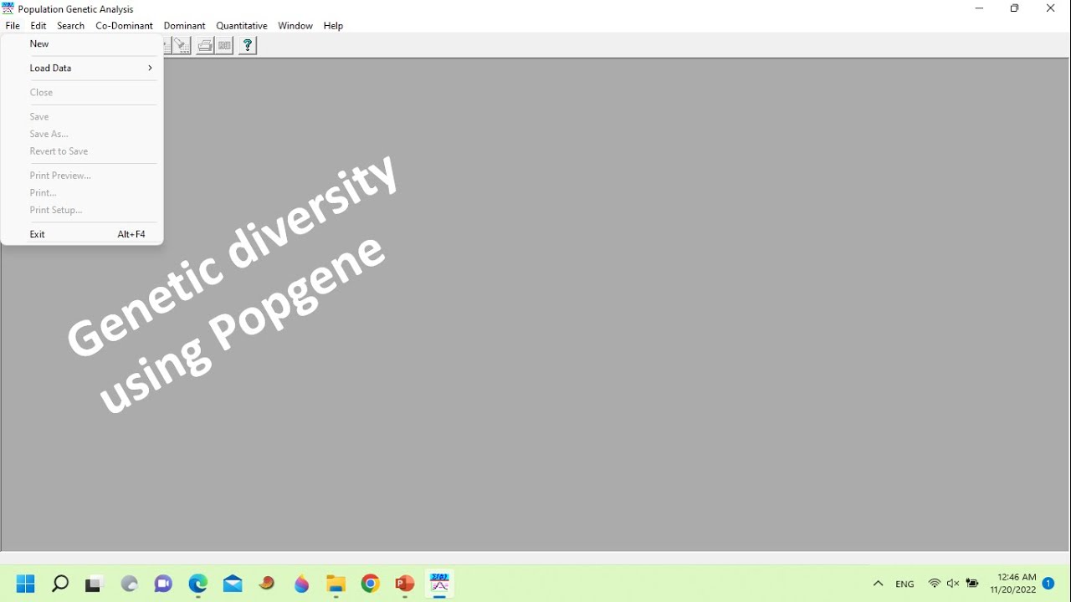Open PowerPoint from the taskbar
Screen dimensions: 1071x602
(x=405, y=584)
